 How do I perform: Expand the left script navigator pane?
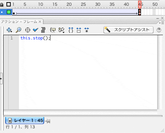click(1, 79)
